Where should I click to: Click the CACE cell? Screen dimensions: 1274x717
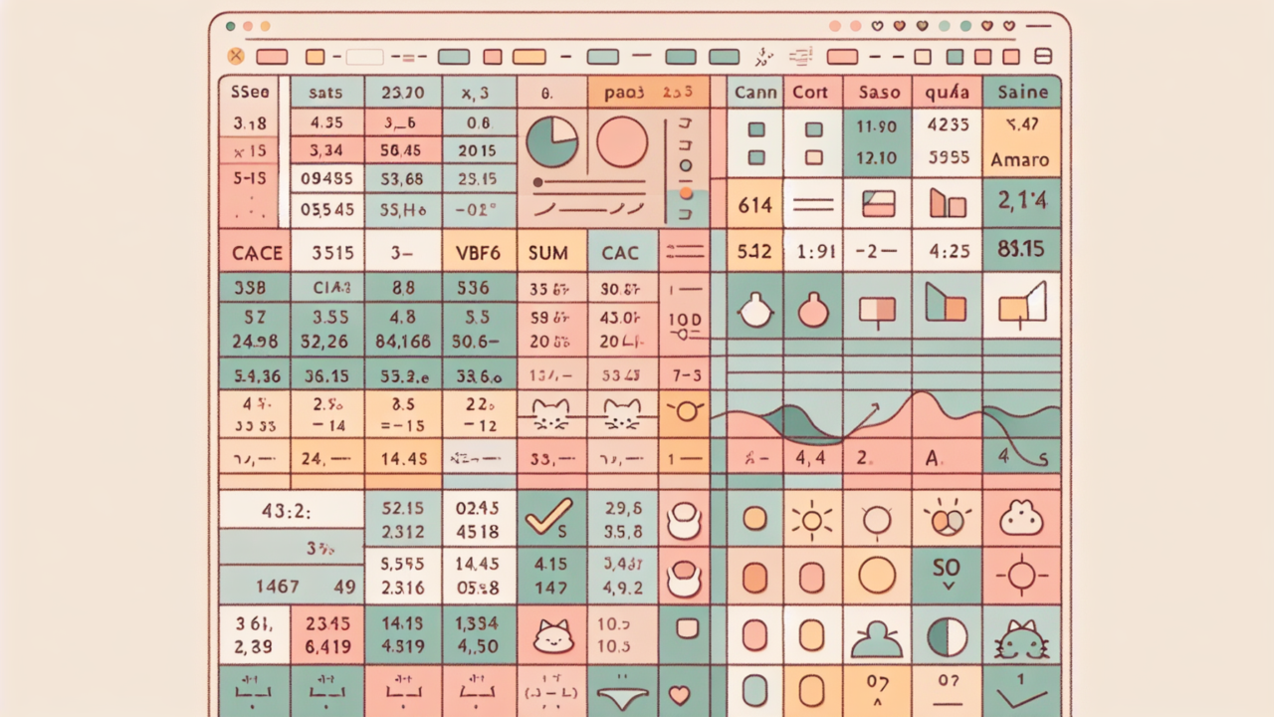click(x=257, y=253)
